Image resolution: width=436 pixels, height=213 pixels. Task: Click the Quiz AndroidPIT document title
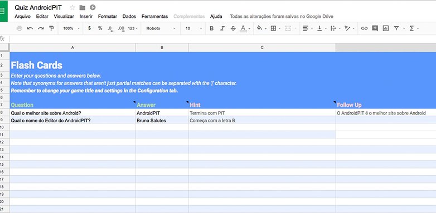click(38, 7)
